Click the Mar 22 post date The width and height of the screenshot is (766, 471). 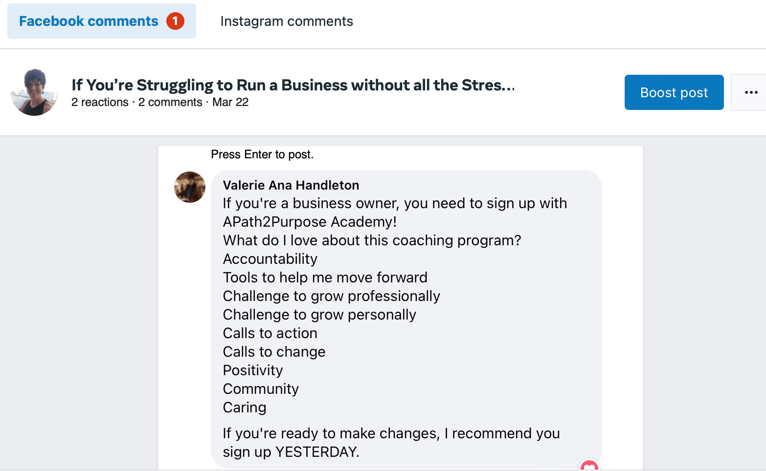[230, 102]
